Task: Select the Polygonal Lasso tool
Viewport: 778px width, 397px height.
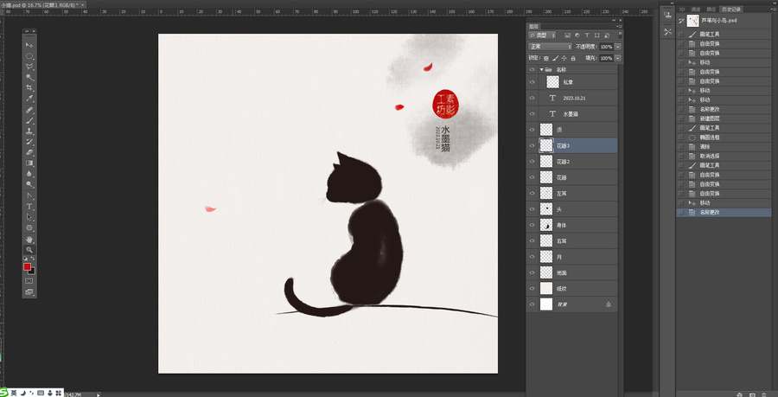Action: pyautogui.click(x=29, y=67)
